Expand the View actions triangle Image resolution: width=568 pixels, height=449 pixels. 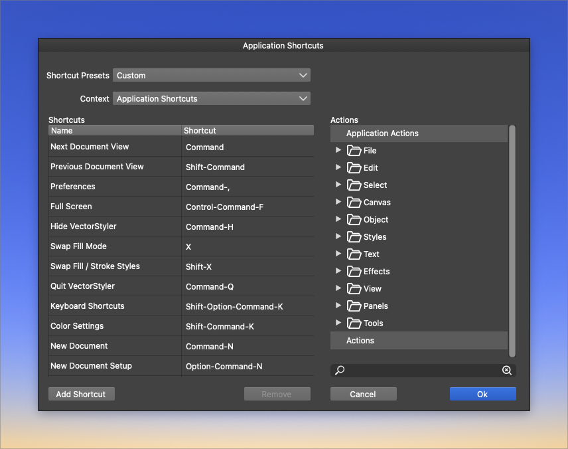click(x=338, y=288)
